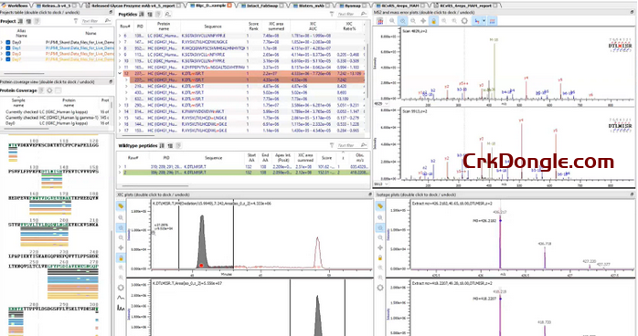The height and width of the screenshot is (336, 638).
Task: Click the settings circle icon in Protein Coverage
Action: coord(49,90)
